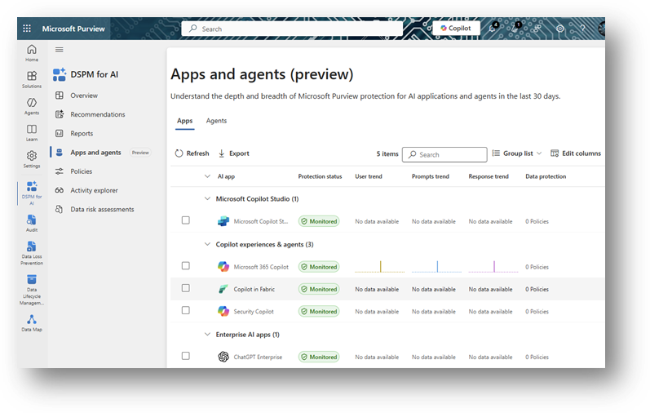The height and width of the screenshot is (413, 650).
Task: Open Data Map in the left rail
Action: [32, 323]
